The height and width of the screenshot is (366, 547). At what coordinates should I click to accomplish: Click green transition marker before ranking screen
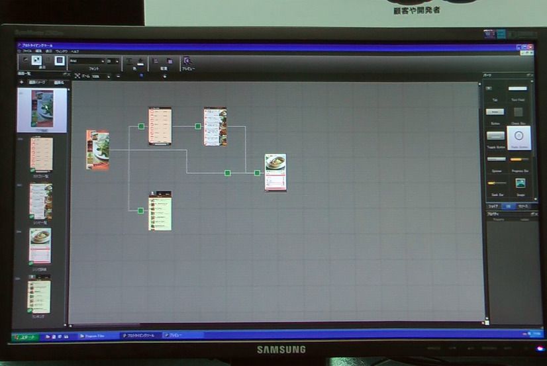pos(140,210)
